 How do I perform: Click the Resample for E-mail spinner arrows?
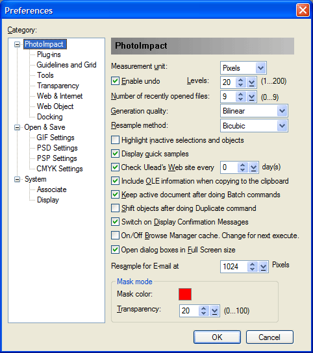(x=252, y=267)
